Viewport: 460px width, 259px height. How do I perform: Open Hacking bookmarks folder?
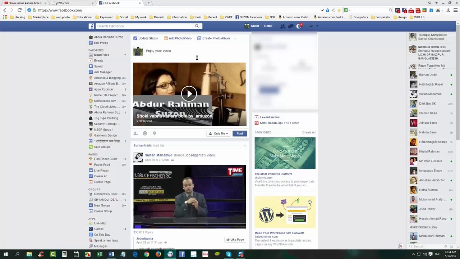coord(17,17)
